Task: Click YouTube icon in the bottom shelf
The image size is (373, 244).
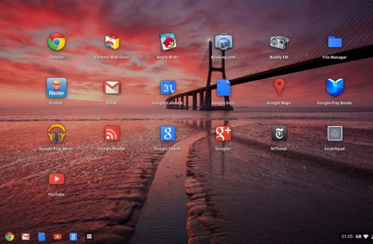Action: 57,236
